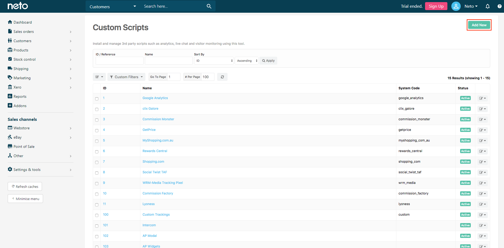
Task: Tick checkbox for Google Analytics row
Action: pyautogui.click(x=97, y=99)
